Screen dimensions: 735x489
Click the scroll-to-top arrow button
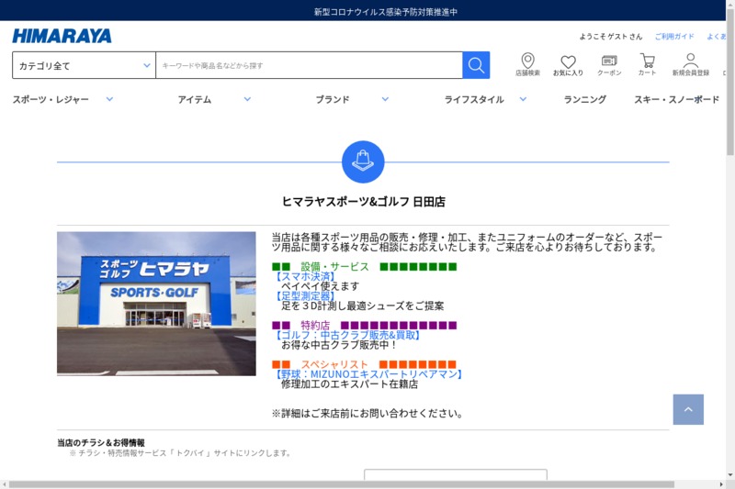tap(688, 409)
